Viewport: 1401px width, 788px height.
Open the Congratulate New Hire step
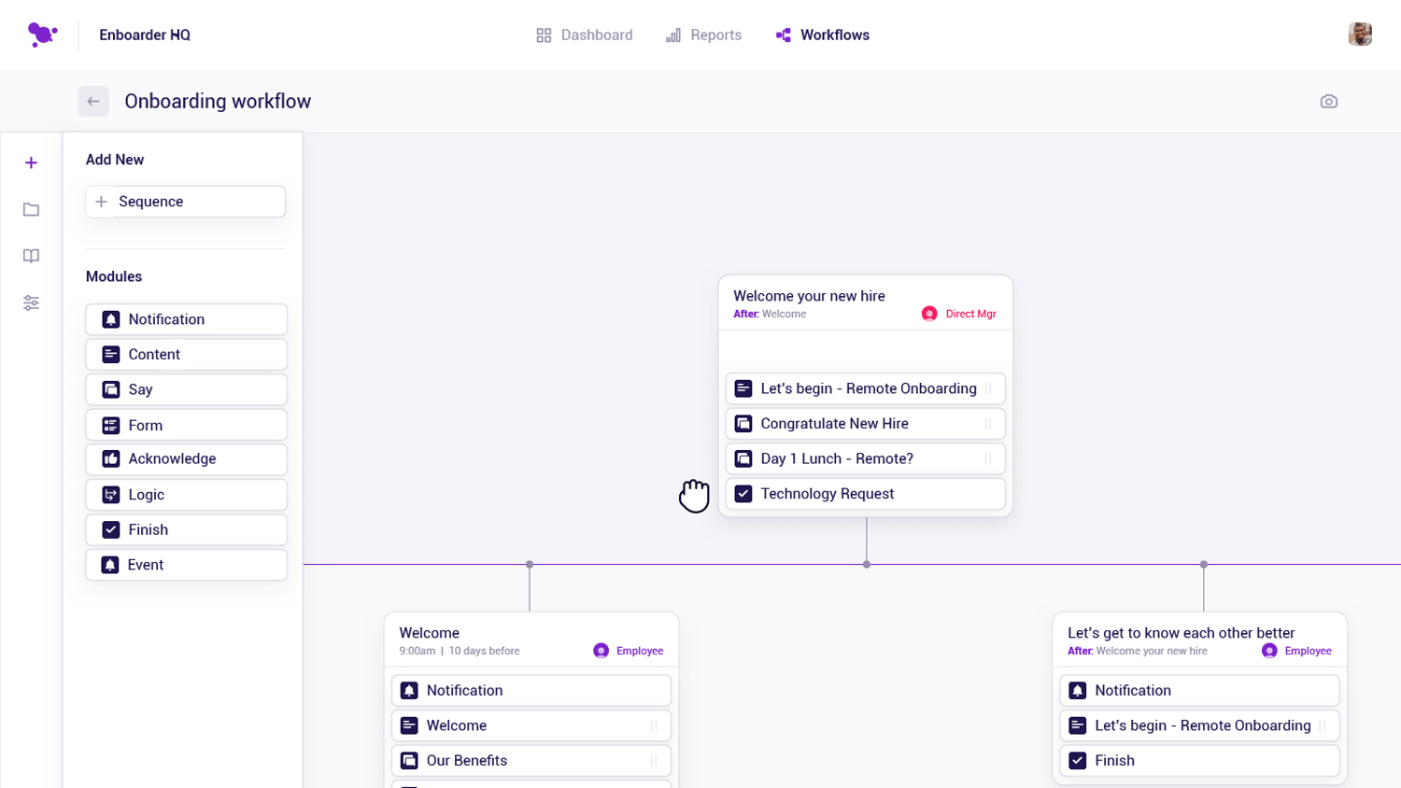866,424
